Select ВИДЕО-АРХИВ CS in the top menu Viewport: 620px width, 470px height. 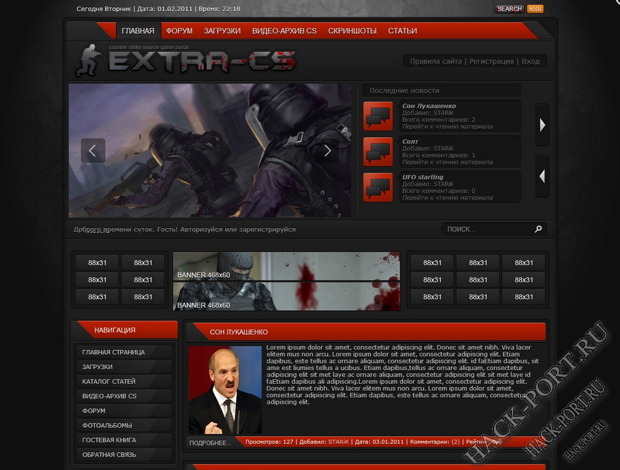click(284, 31)
